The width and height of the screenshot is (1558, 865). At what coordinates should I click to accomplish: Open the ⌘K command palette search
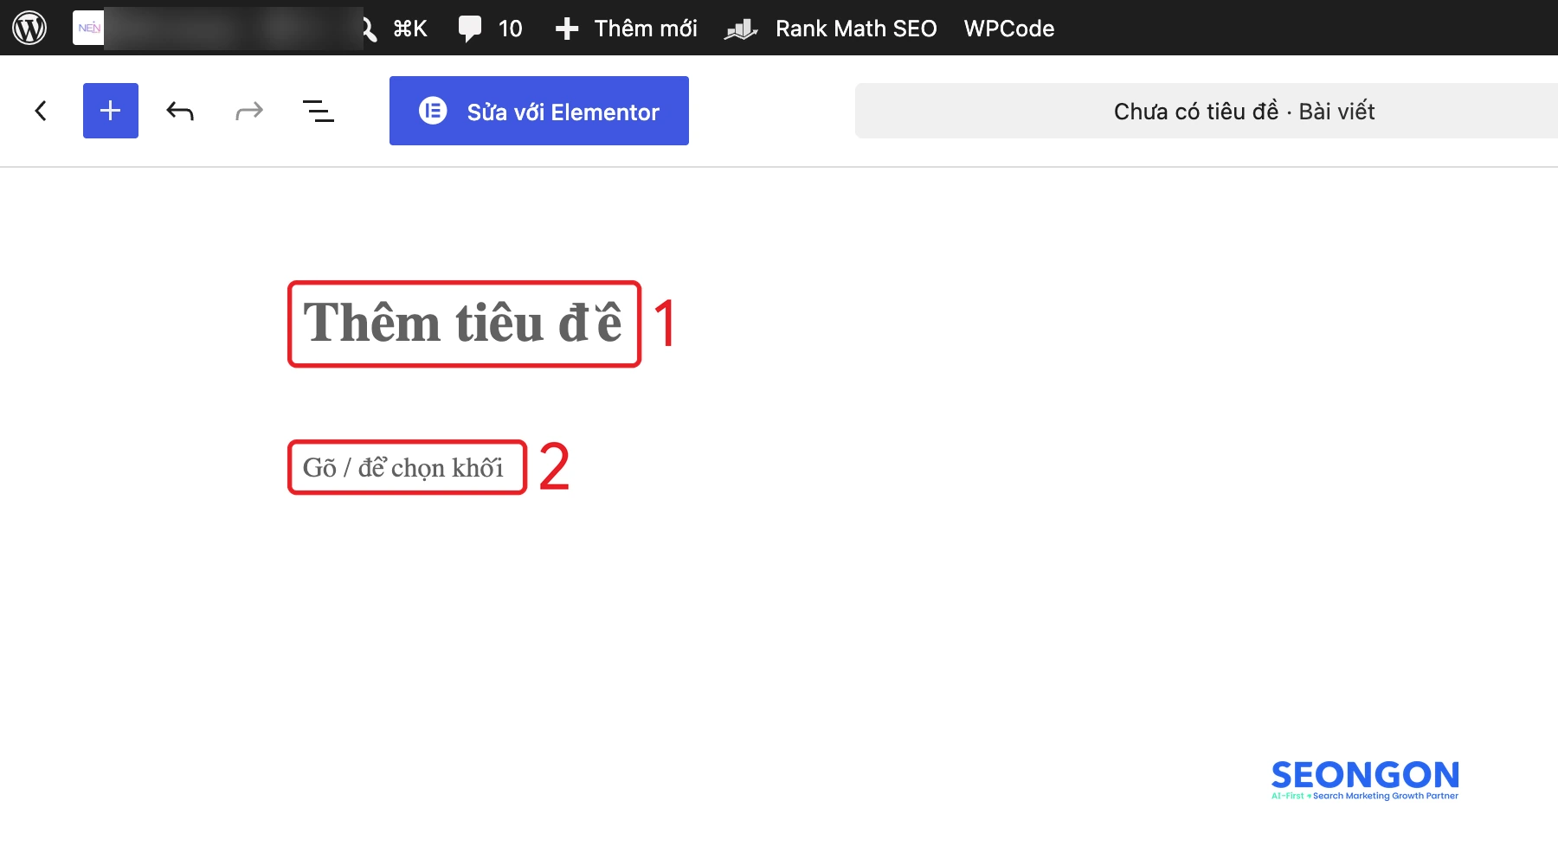(x=396, y=29)
